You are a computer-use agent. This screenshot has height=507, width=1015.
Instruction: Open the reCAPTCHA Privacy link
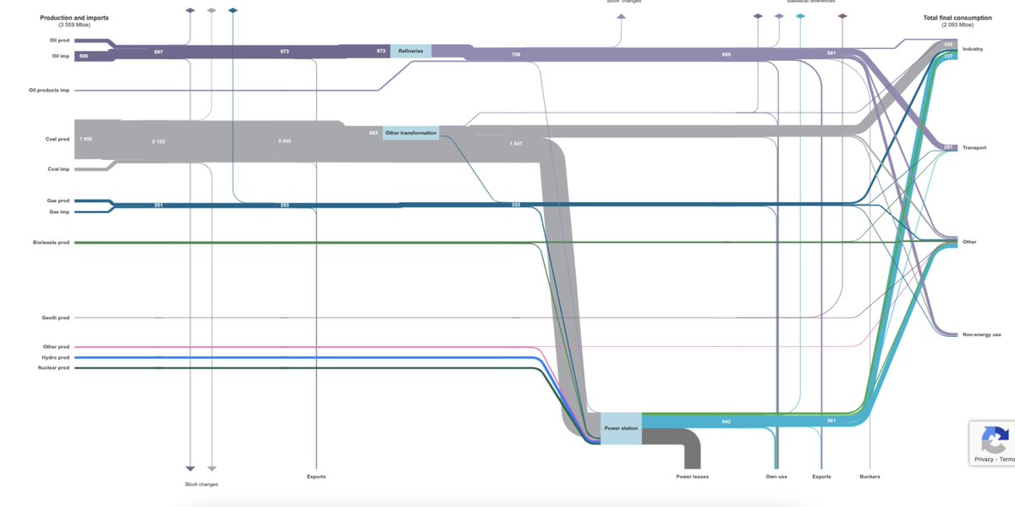tap(984, 460)
